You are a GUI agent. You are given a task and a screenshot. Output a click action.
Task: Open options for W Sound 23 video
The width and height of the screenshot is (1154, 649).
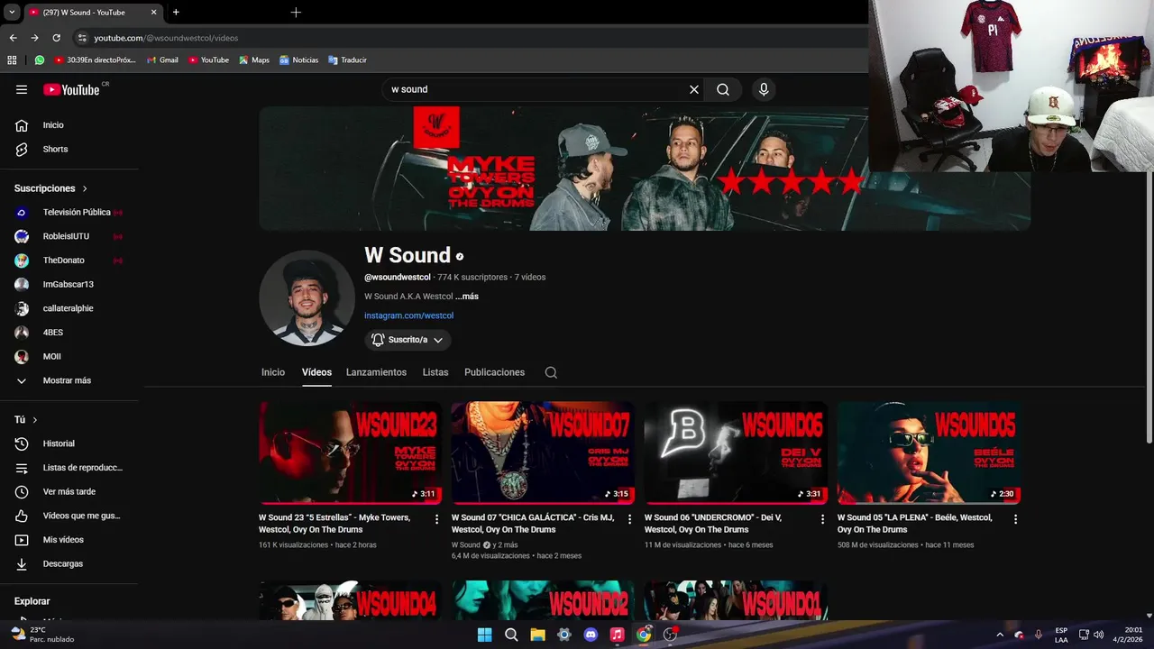coord(436,519)
